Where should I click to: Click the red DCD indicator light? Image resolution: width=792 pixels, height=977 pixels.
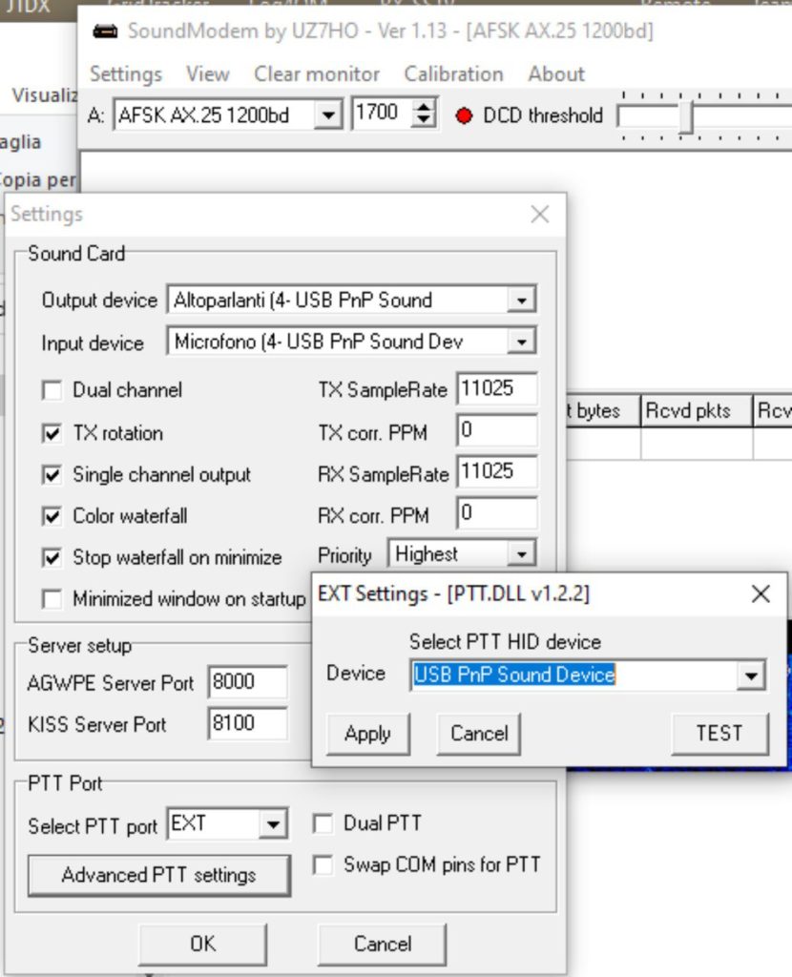coord(464,115)
